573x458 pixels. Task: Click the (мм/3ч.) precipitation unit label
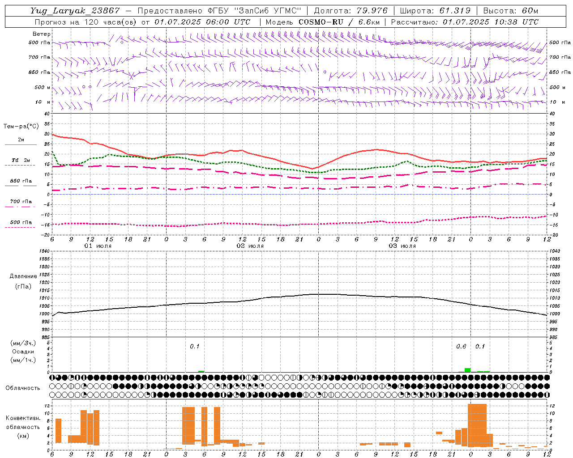pos(23,343)
